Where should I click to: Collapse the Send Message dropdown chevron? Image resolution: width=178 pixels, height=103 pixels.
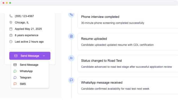click(x=44, y=56)
